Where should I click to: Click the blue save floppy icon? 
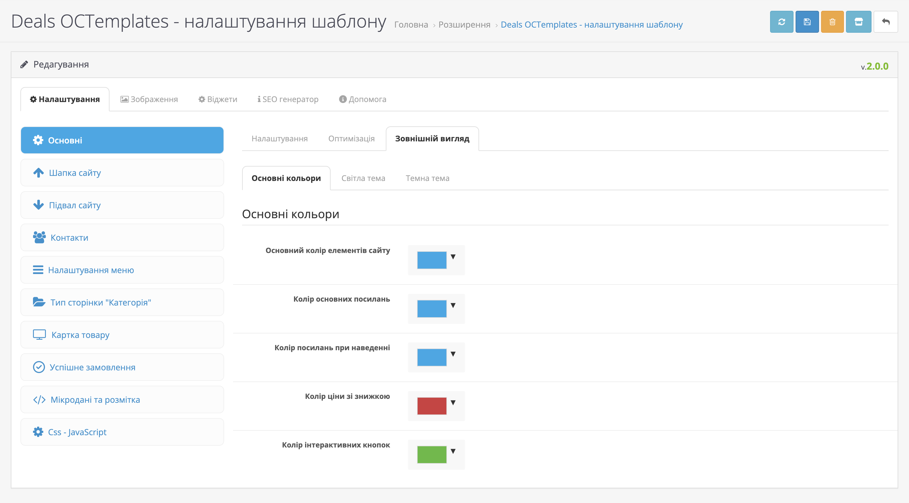807,22
